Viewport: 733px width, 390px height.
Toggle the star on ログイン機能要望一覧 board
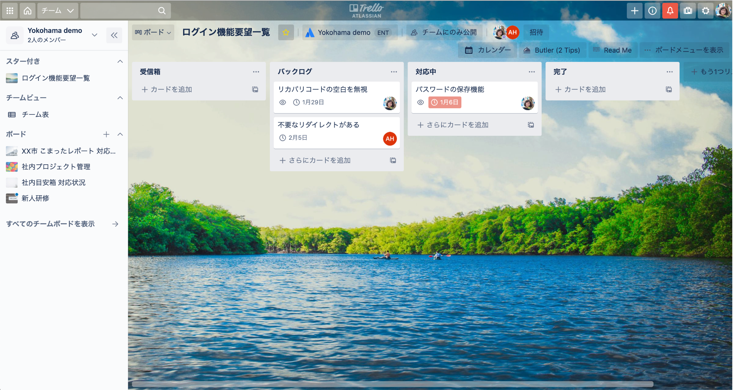click(x=286, y=32)
